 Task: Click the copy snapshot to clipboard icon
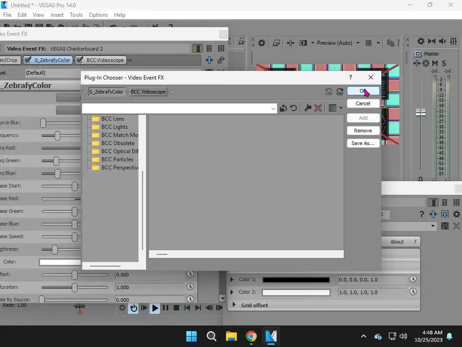pyautogui.click(x=390, y=43)
